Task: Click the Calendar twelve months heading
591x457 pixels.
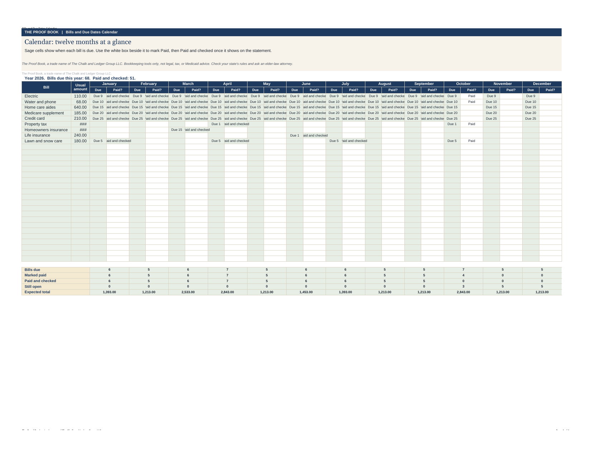Action: (x=78, y=42)
